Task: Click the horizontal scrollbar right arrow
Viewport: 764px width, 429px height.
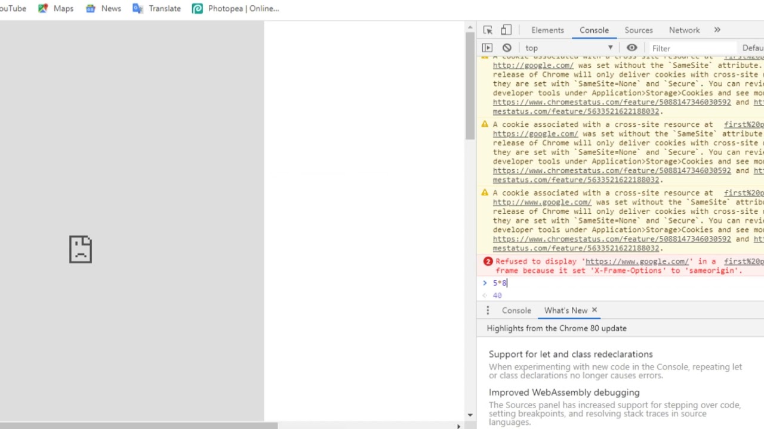Action: (458, 426)
